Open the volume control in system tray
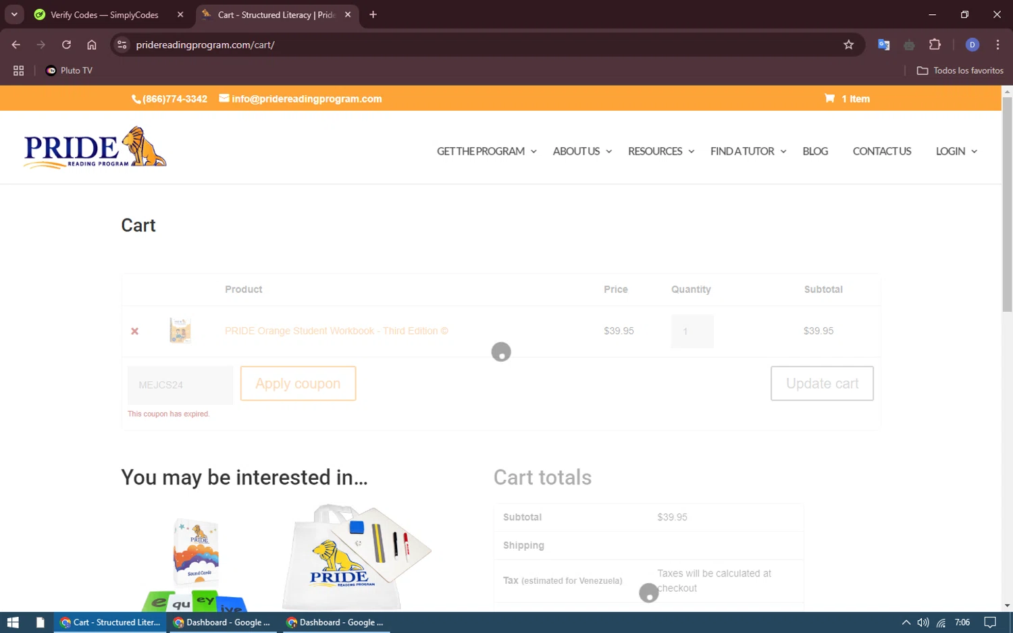Viewport: 1013px width, 633px height. [923, 622]
